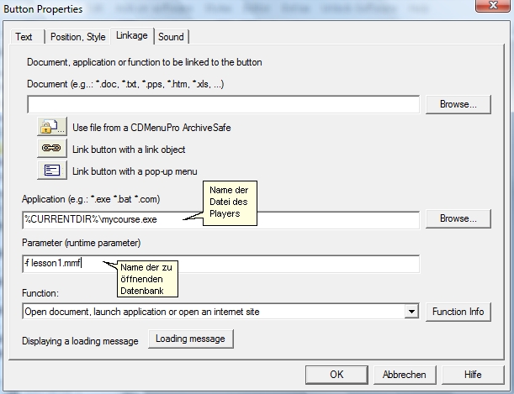Open Function Info
514x394 pixels.
458,312
